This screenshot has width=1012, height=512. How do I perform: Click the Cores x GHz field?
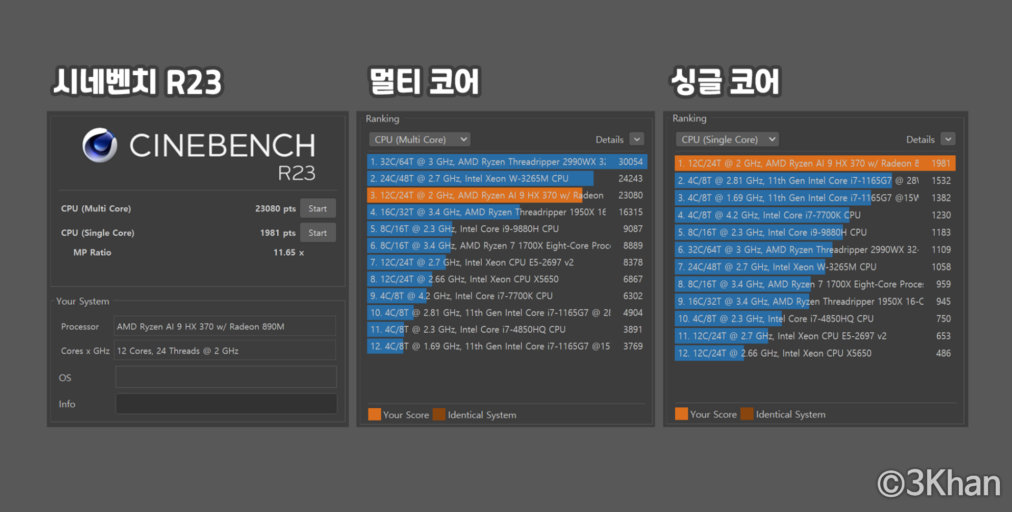tap(225, 350)
